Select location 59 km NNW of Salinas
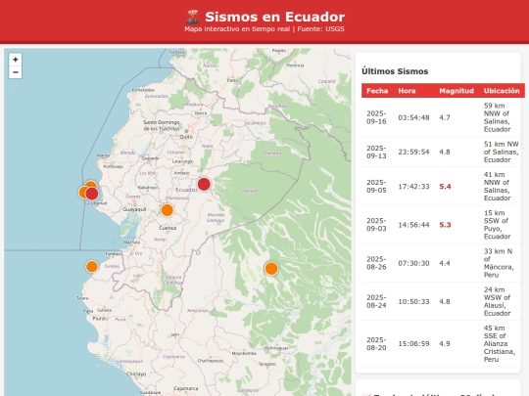Viewport: 529px width, 396px height. click(x=497, y=117)
